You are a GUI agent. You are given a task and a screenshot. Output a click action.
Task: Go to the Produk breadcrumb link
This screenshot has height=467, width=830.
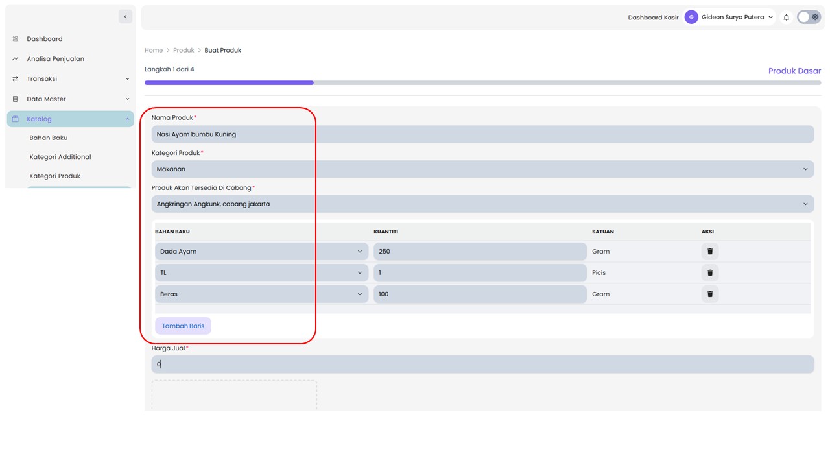click(x=184, y=50)
